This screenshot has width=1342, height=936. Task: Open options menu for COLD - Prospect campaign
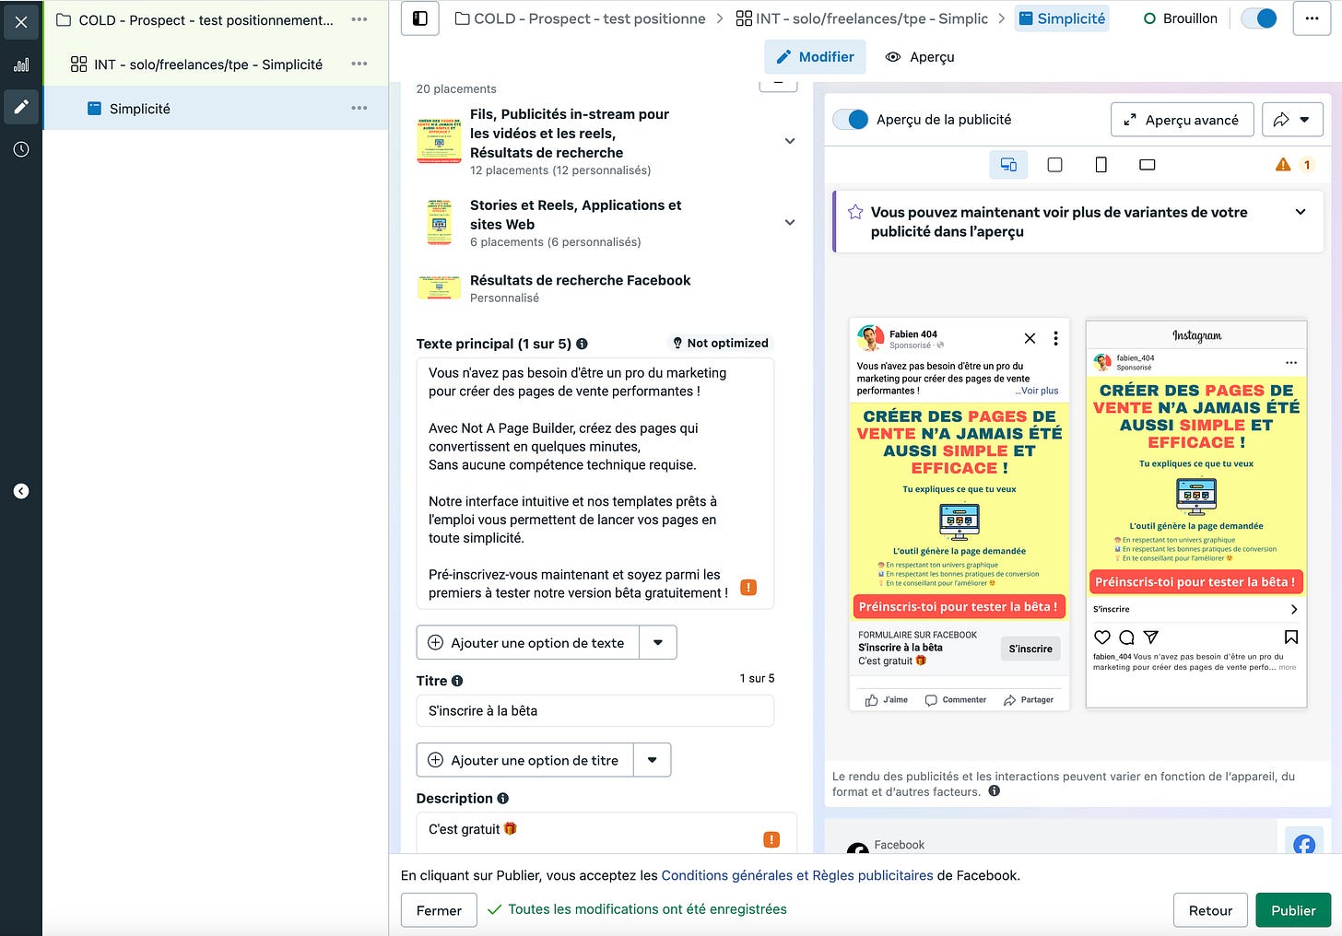tap(359, 19)
